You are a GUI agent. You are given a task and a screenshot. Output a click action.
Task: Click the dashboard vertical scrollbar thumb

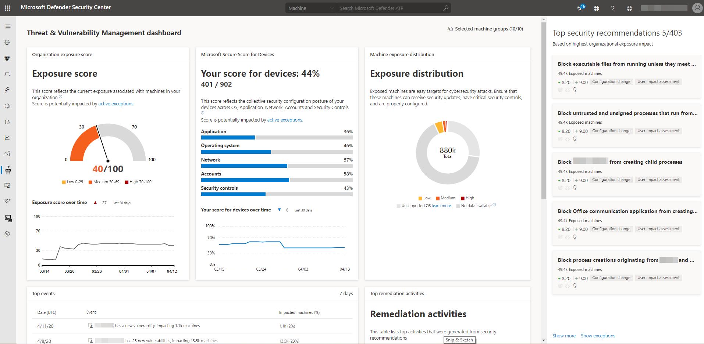pos(544,111)
